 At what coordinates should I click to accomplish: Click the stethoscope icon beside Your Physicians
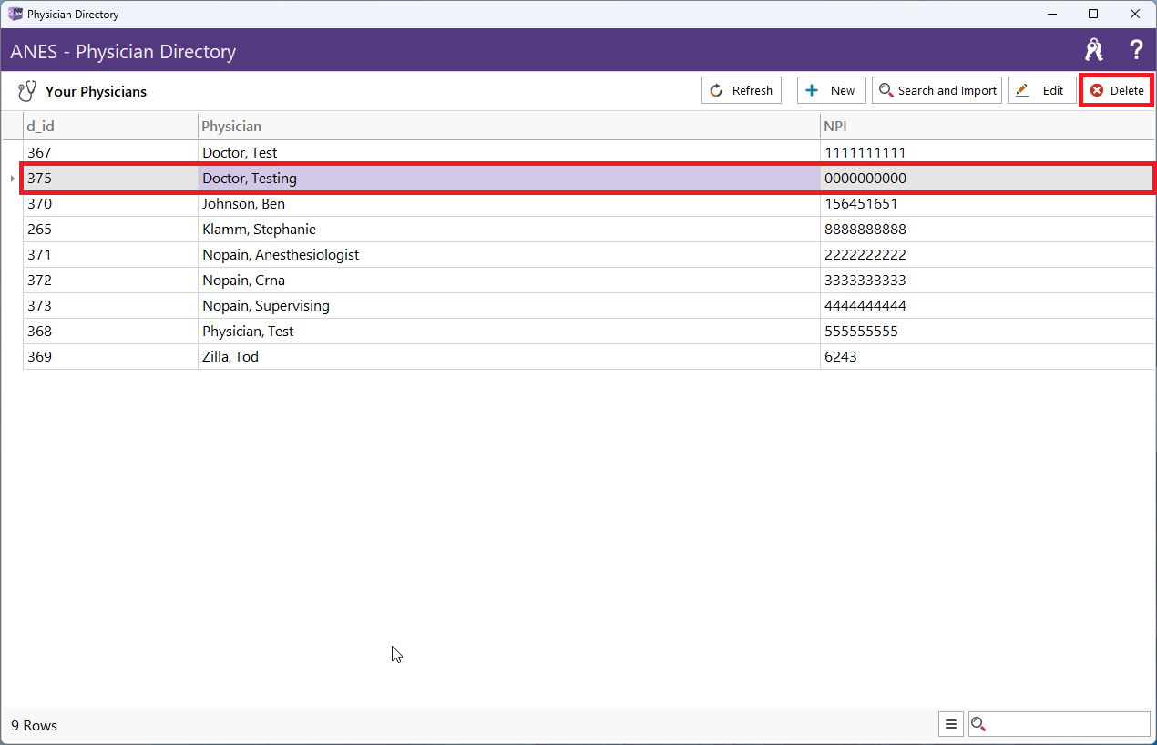[27, 91]
